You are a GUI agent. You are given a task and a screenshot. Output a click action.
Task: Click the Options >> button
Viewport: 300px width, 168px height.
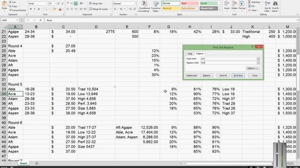pos(253,68)
